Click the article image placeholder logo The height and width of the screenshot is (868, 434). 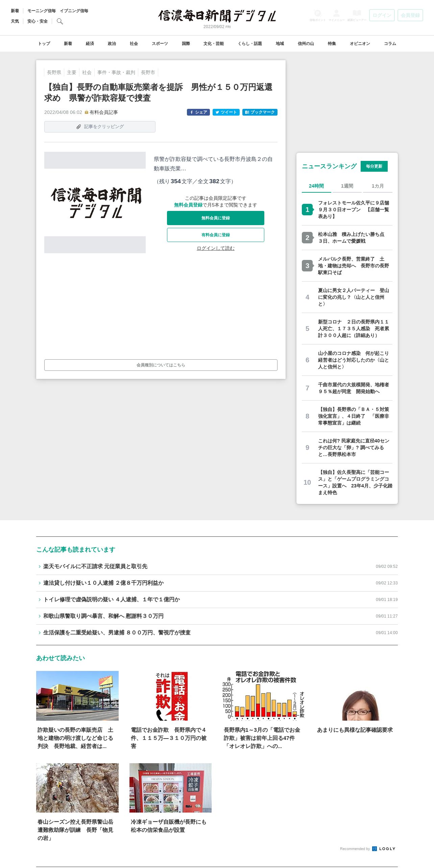[95, 202]
